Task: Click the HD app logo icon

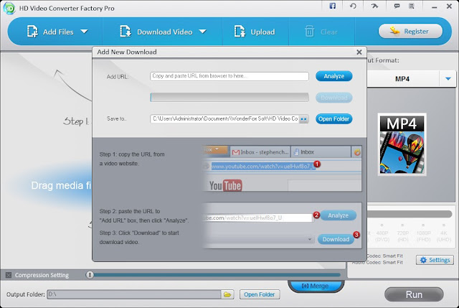Action: 9,8
